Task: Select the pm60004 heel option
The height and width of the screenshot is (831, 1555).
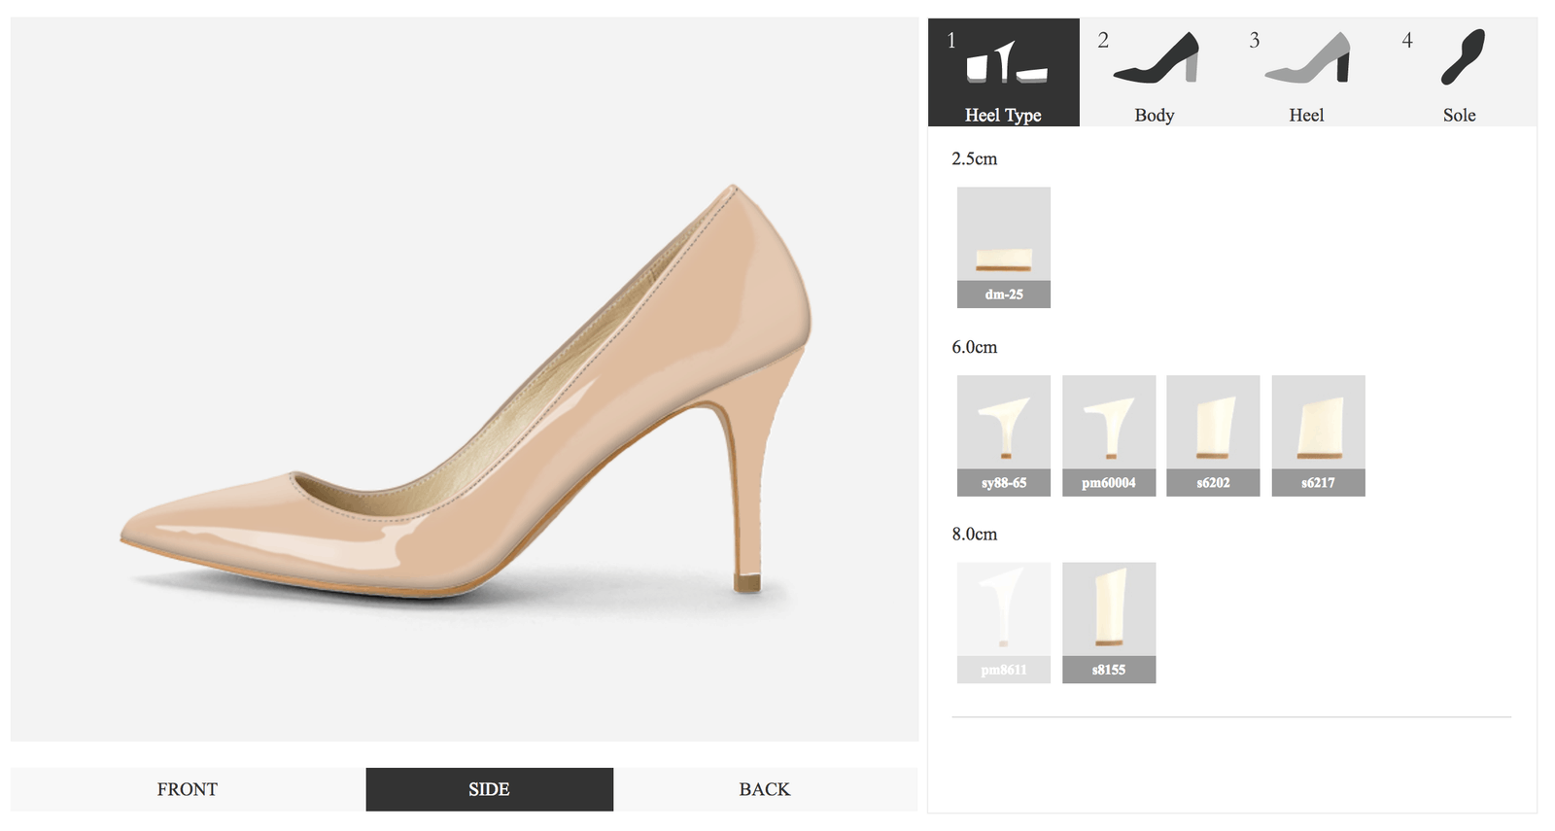Action: tap(1108, 435)
